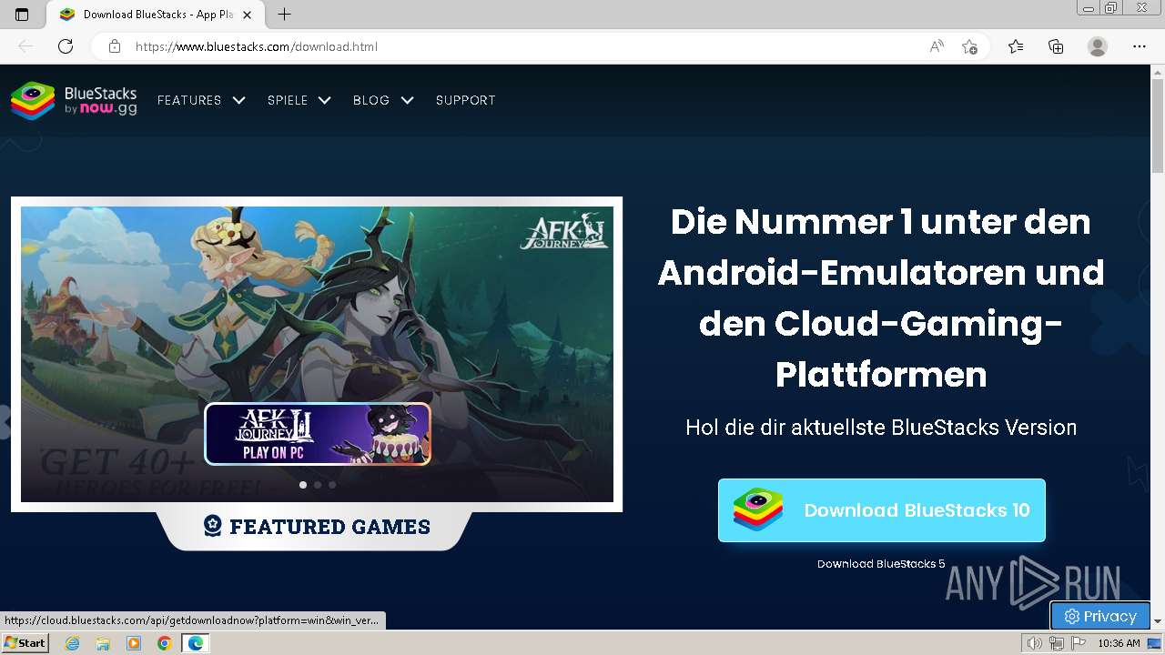The height and width of the screenshot is (655, 1165).
Task: Close the Download BlueStacks tab
Action: point(247,15)
